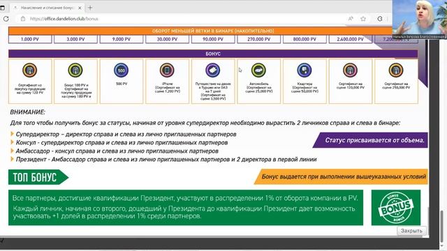Click the 1,000 PV turnover cell
Image resolution: width=447 pixels, height=251 pixels.
[x=30, y=39]
